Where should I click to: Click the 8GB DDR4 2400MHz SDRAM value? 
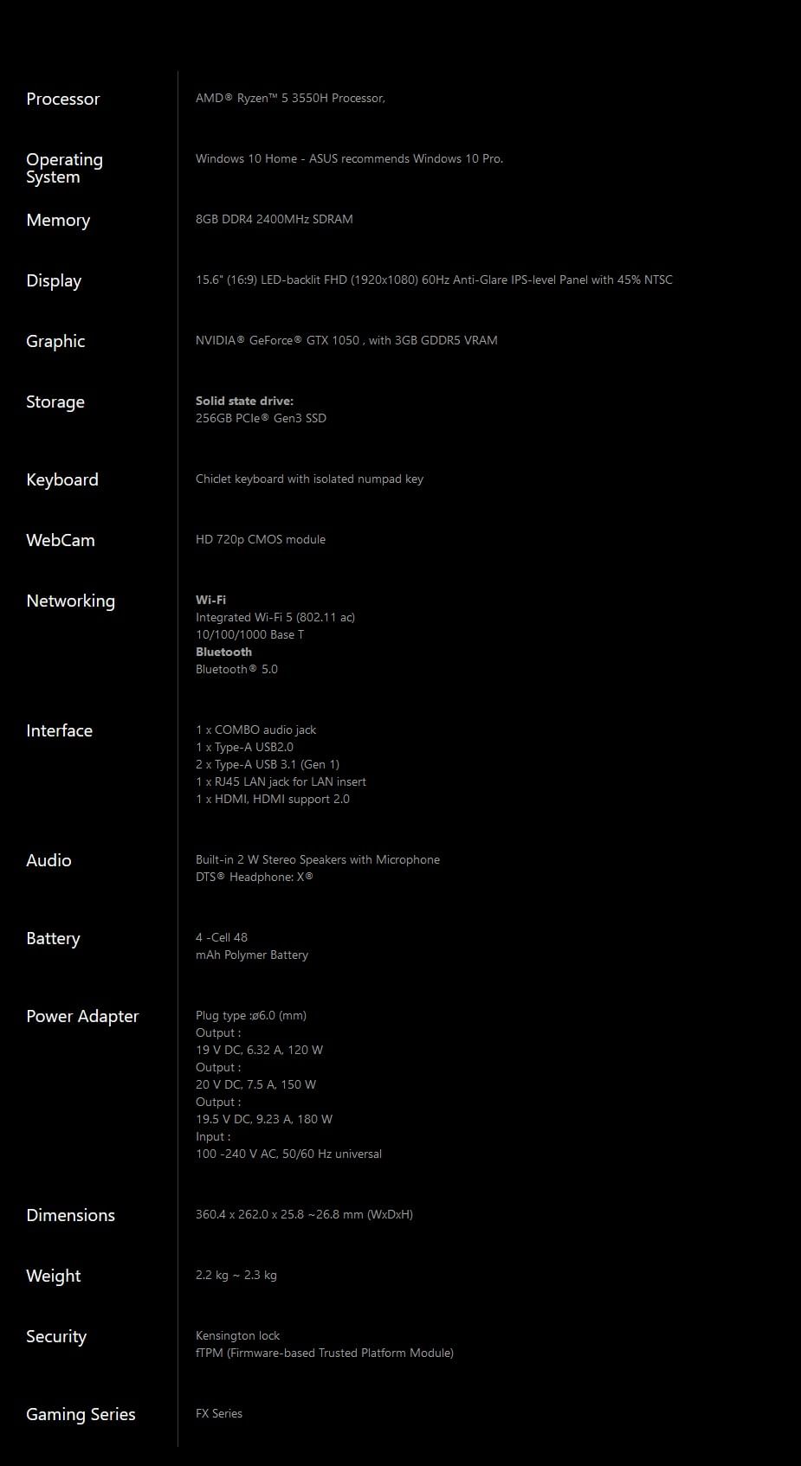point(274,220)
